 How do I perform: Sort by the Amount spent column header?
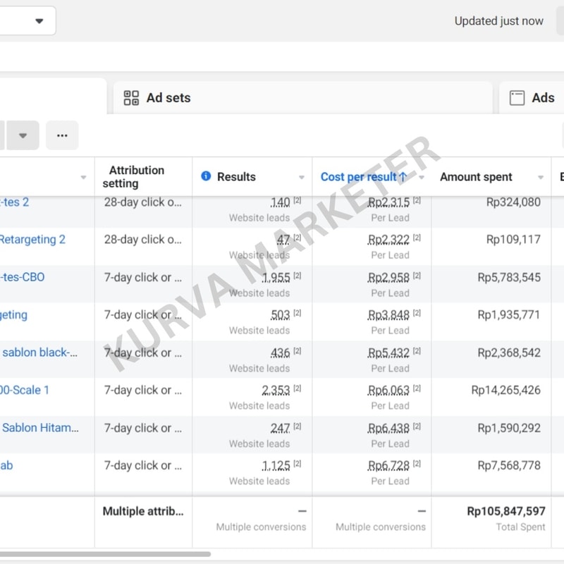(476, 177)
